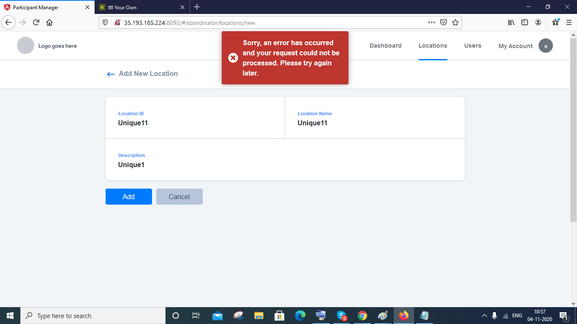Launch Paint 3D from the taskbar
Image resolution: width=577 pixels, height=324 pixels.
coord(383,316)
